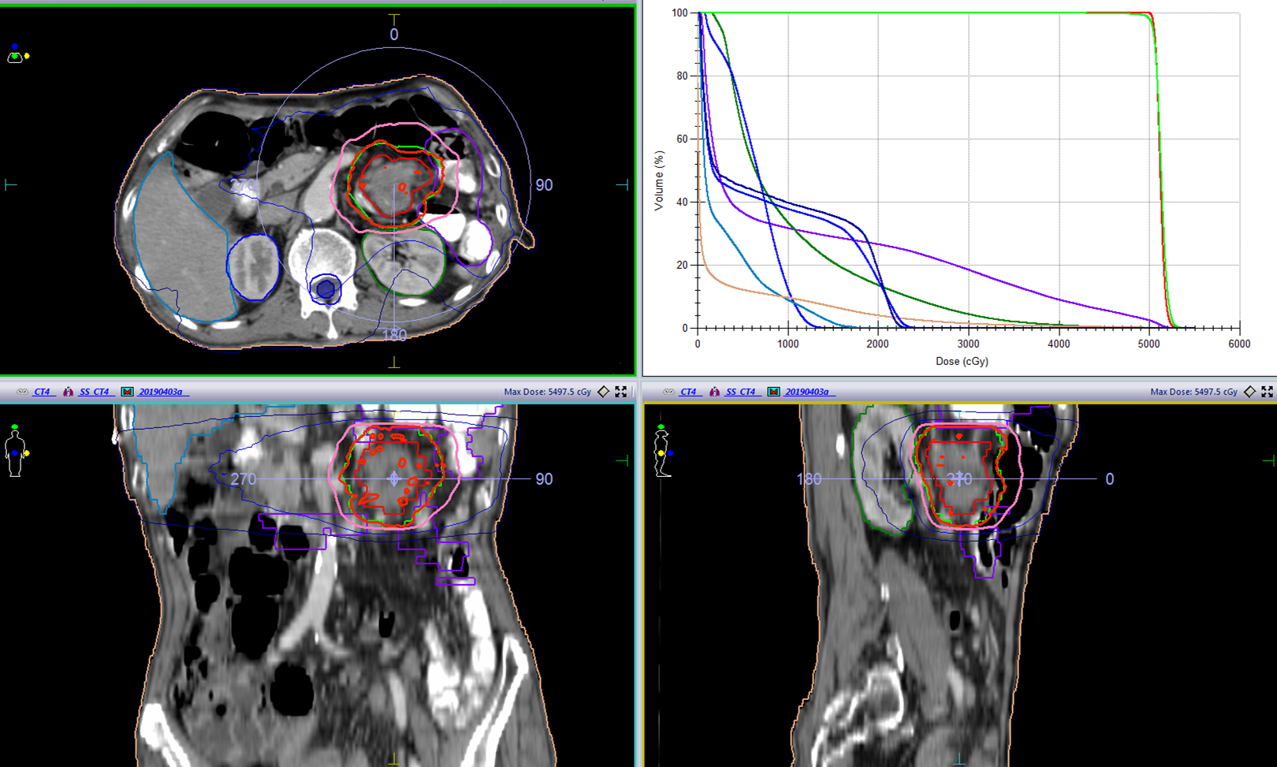The height and width of the screenshot is (767, 1277).
Task: Click the diamond icon in sagittal view header
Action: click(x=1249, y=392)
